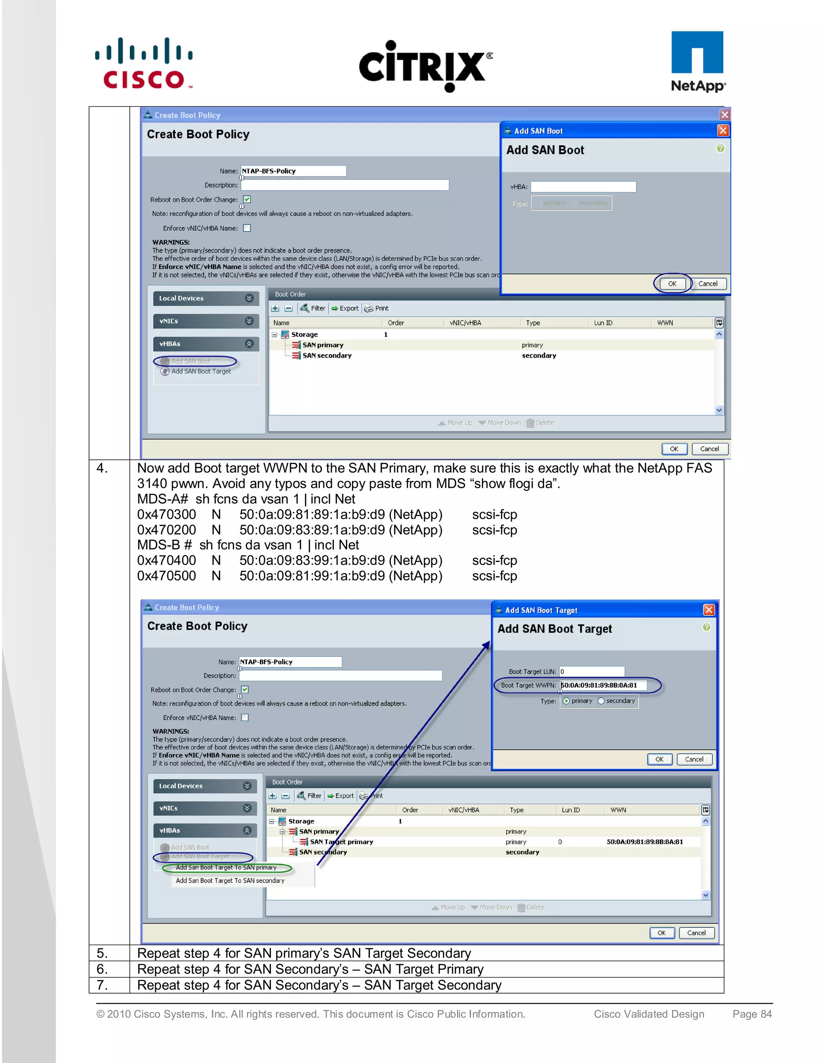Click Name field in upper Create Boot Policy
This screenshot has height=1063, width=821.
[x=294, y=171]
